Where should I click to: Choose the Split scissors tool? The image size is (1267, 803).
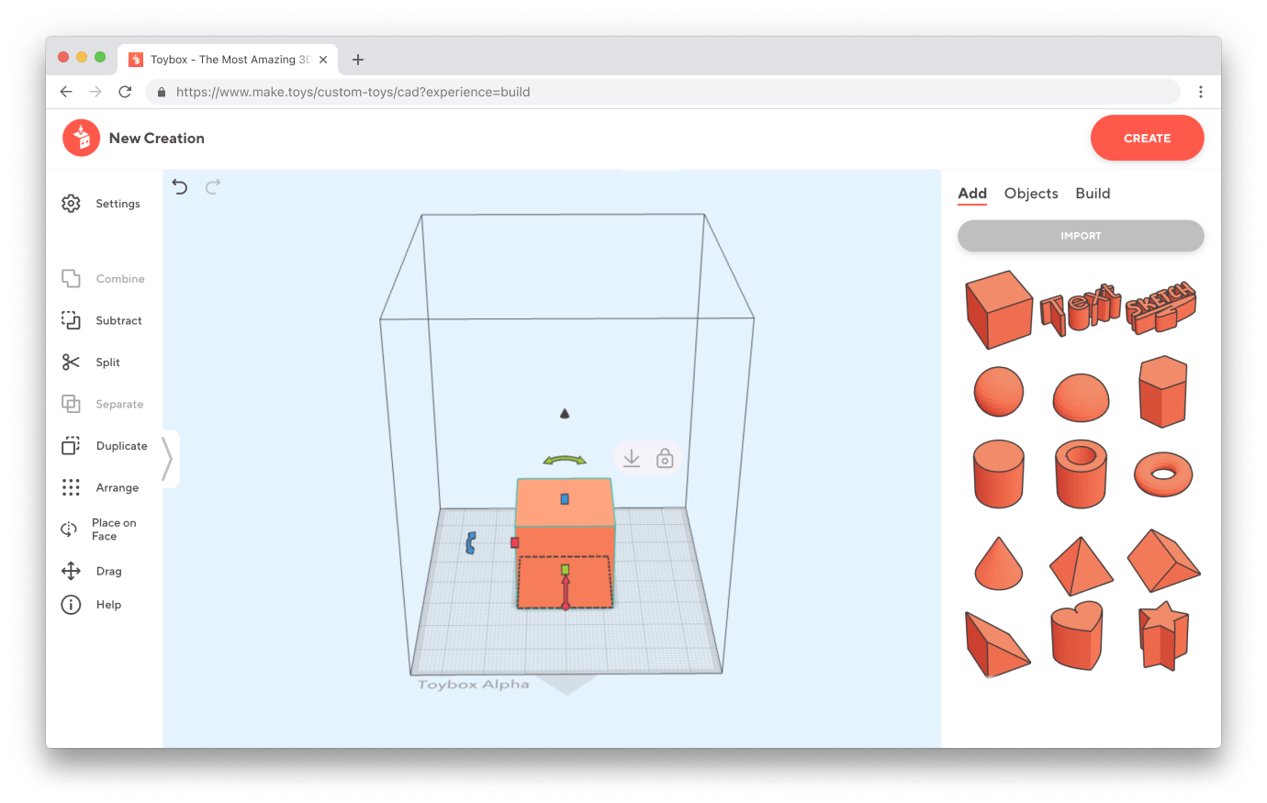tap(91, 362)
